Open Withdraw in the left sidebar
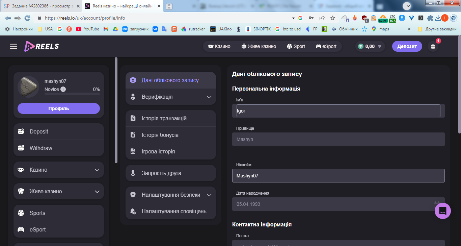This screenshot has width=461, height=246. click(x=59, y=148)
